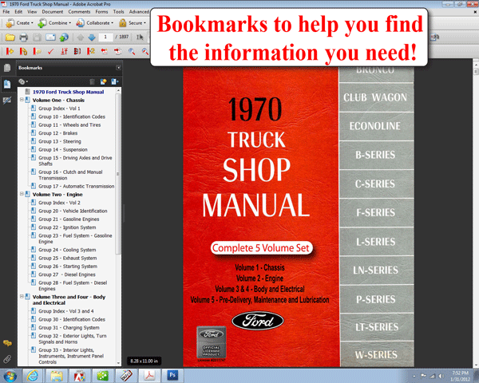The width and height of the screenshot is (479, 383).
Task: Click the globe upload icon
Action: (64, 38)
